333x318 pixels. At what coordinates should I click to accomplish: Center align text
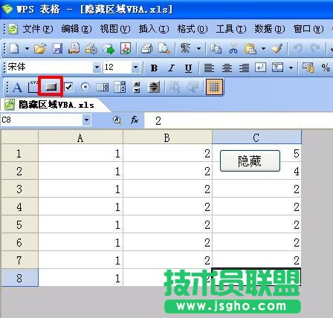pyautogui.click(x=227, y=68)
